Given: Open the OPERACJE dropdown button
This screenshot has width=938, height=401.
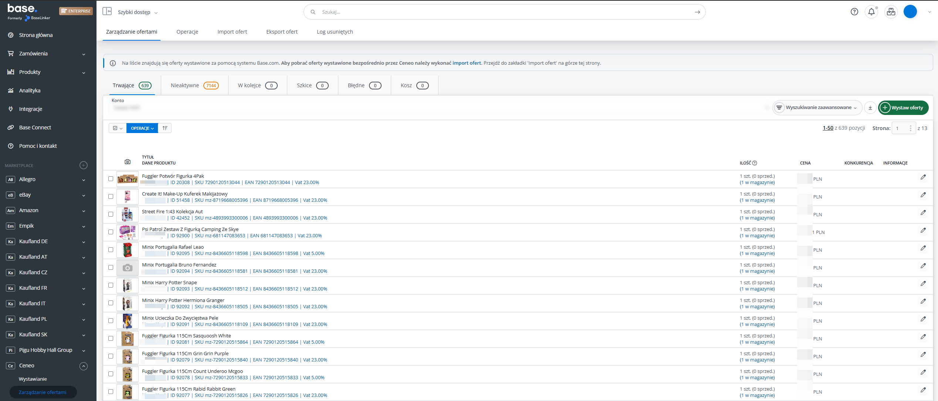Looking at the screenshot, I should tap(142, 128).
